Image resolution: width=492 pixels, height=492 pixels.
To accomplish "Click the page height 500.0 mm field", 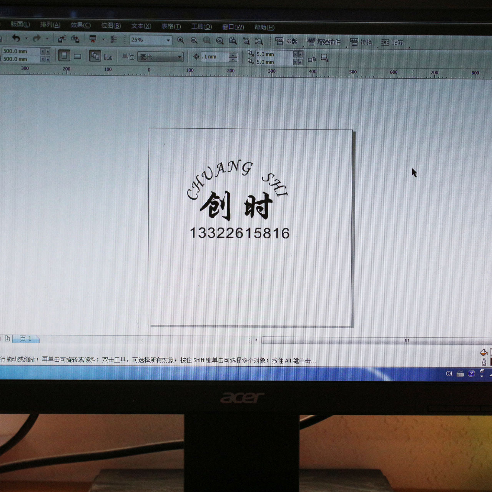I will coord(20,59).
